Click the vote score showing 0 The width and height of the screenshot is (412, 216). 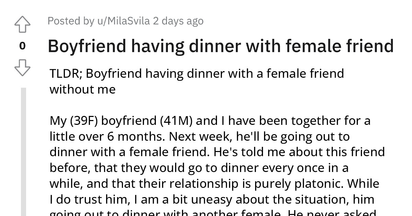pos(22,45)
